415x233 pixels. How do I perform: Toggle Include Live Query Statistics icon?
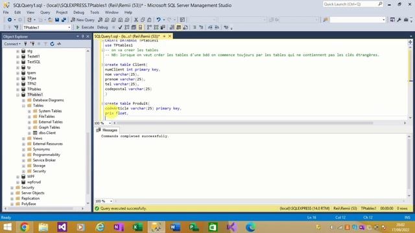tap(156, 27)
